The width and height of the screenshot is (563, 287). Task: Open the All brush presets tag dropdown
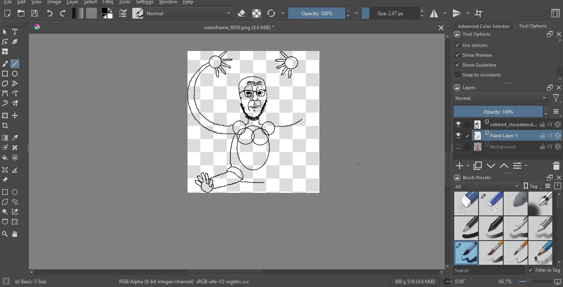pyautogui.click(x=487, y=186)
